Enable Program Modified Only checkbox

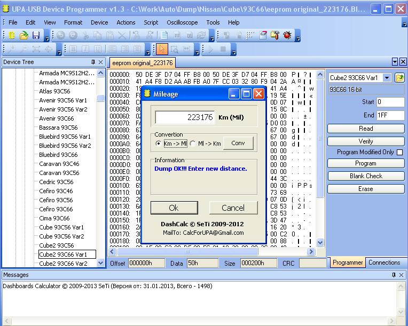(399, 153)
